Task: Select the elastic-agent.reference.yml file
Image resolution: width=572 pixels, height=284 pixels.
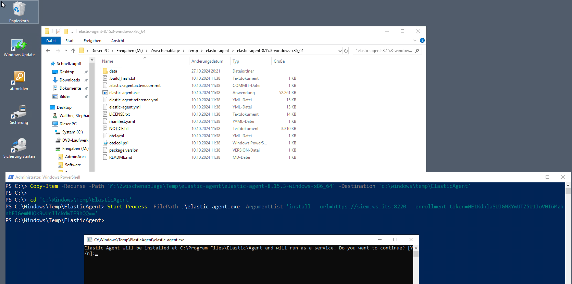Action: coord(134,100)
